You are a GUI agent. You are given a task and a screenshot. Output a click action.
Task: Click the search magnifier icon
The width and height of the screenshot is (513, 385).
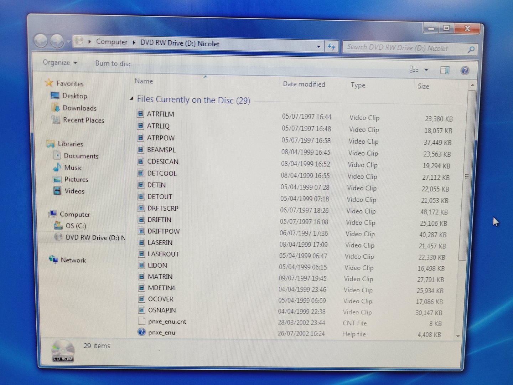(471, 50)
